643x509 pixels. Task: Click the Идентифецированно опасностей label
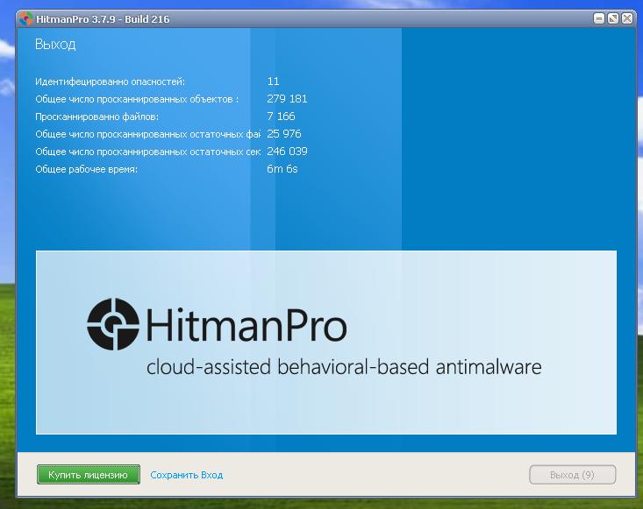[x=110, y=81]
